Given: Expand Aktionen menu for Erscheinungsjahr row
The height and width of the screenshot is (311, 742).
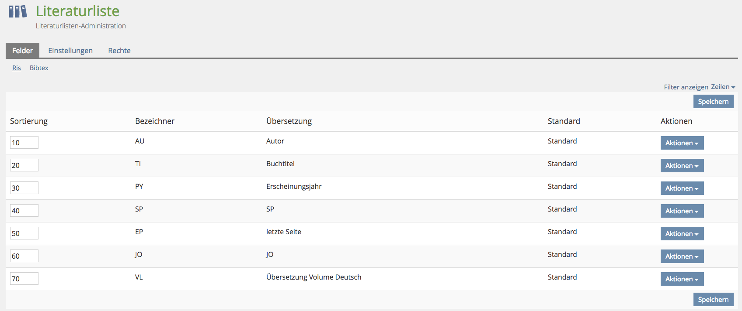Looking at the screenshot, I should pos(682,188).
